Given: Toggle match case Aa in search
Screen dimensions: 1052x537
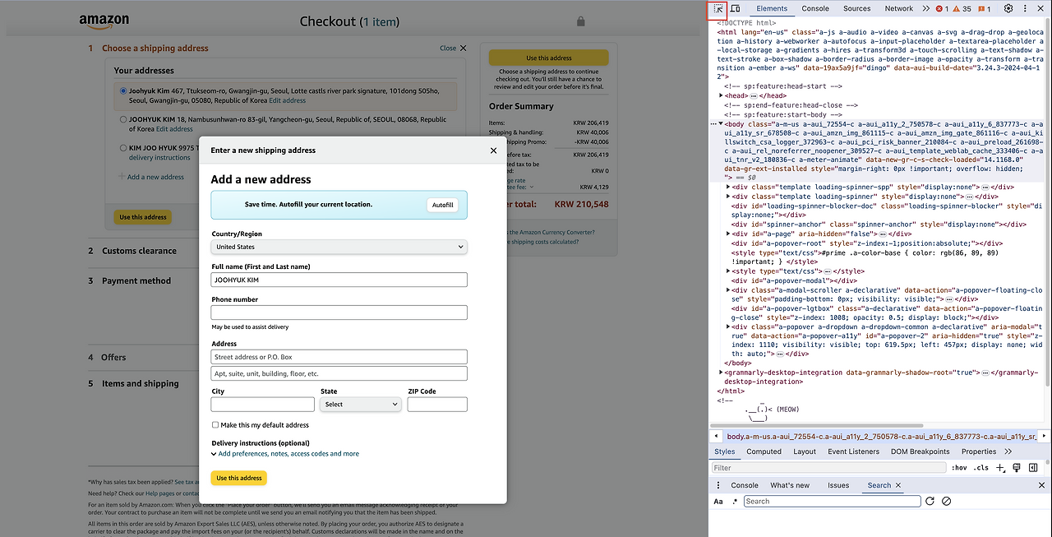Looking at the screenshot, I should click(718, 502).
